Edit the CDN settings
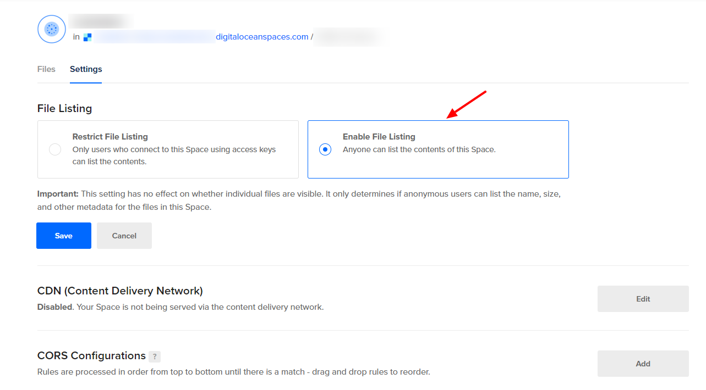 (x=643, y=299)
